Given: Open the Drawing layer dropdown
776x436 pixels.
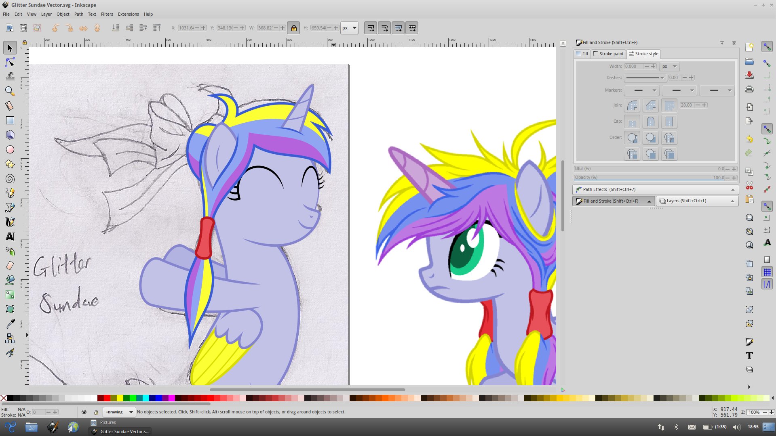Looking at the screenshot, I should (119, 412).
